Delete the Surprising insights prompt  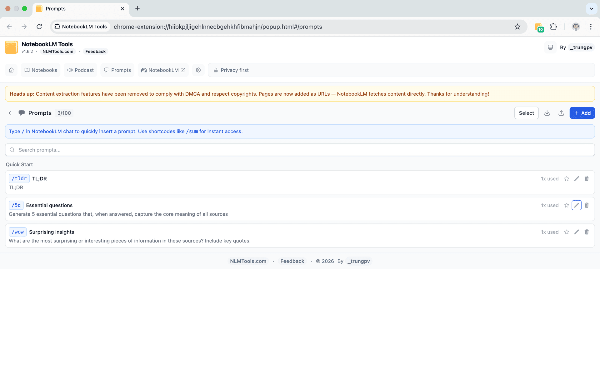[587, 232]
